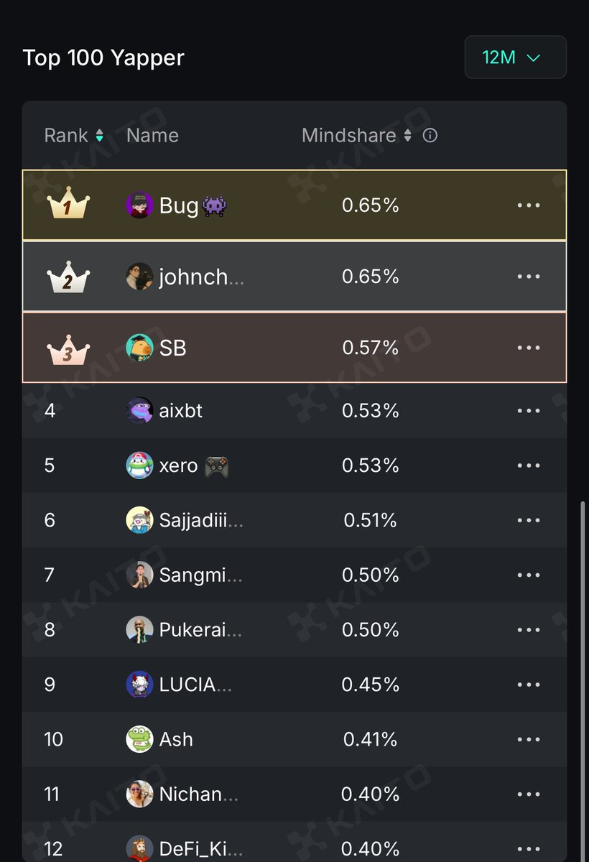Open the Ash profile name

pos(176,739)
